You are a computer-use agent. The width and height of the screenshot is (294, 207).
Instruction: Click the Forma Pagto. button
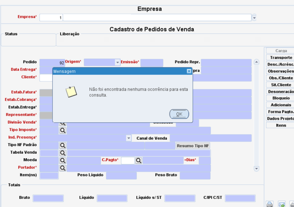pos(281,111)
